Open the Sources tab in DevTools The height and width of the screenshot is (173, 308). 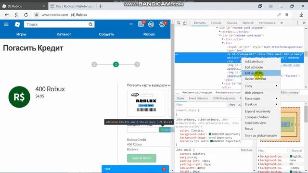coord(232,23)
